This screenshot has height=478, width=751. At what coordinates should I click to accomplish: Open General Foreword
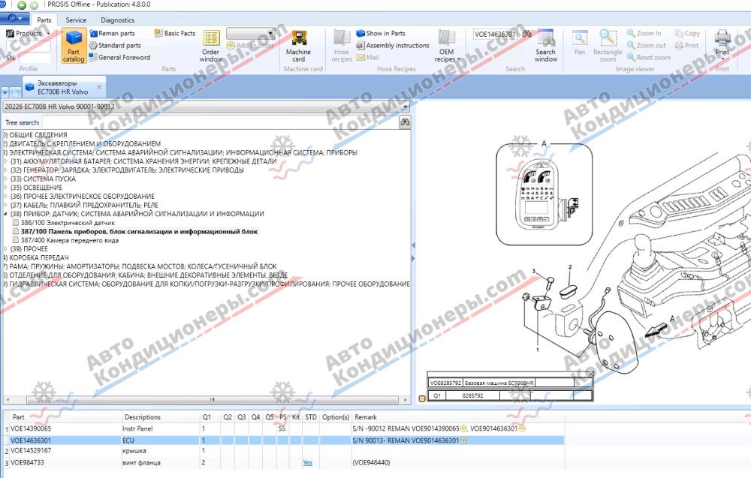tap(119, 58)
